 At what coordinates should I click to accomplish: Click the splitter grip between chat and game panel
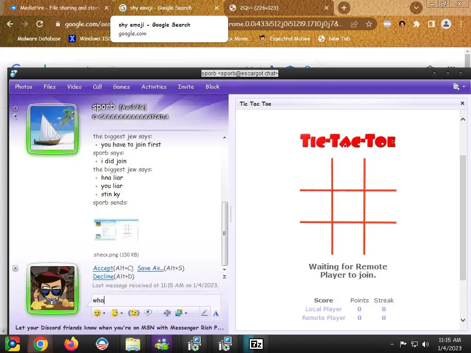click(x=231, y=214)
